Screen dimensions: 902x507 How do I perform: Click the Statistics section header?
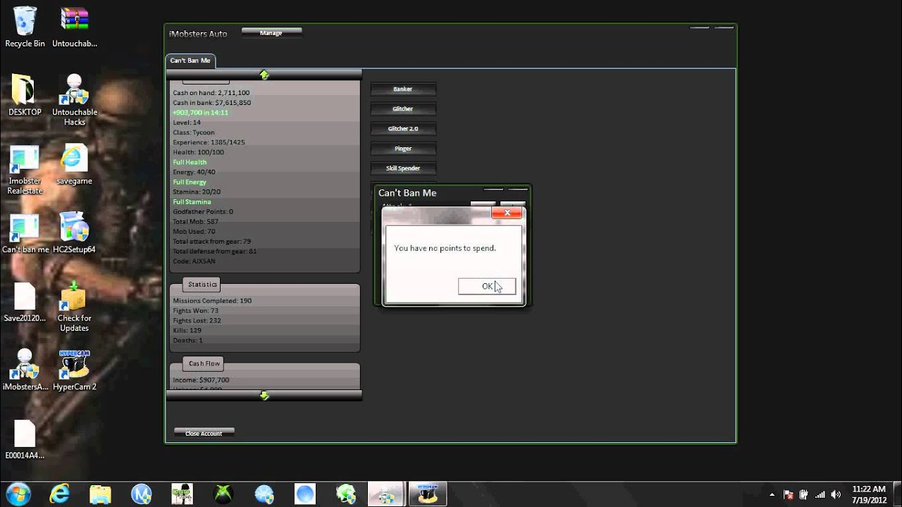[202, 284]
